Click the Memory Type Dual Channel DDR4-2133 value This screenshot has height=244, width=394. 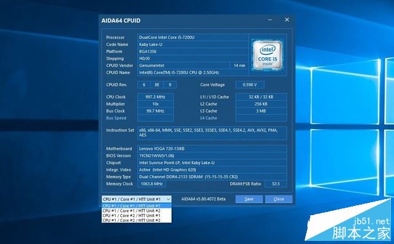tap(212, 177)
